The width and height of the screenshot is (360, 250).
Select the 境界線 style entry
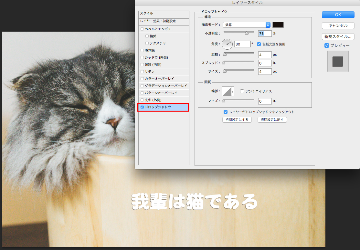pos(151,50)
